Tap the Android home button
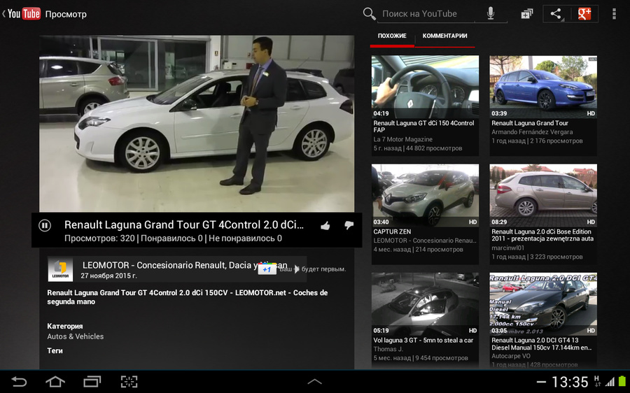This screenshot has height=393, width=630. click(55, 381)
